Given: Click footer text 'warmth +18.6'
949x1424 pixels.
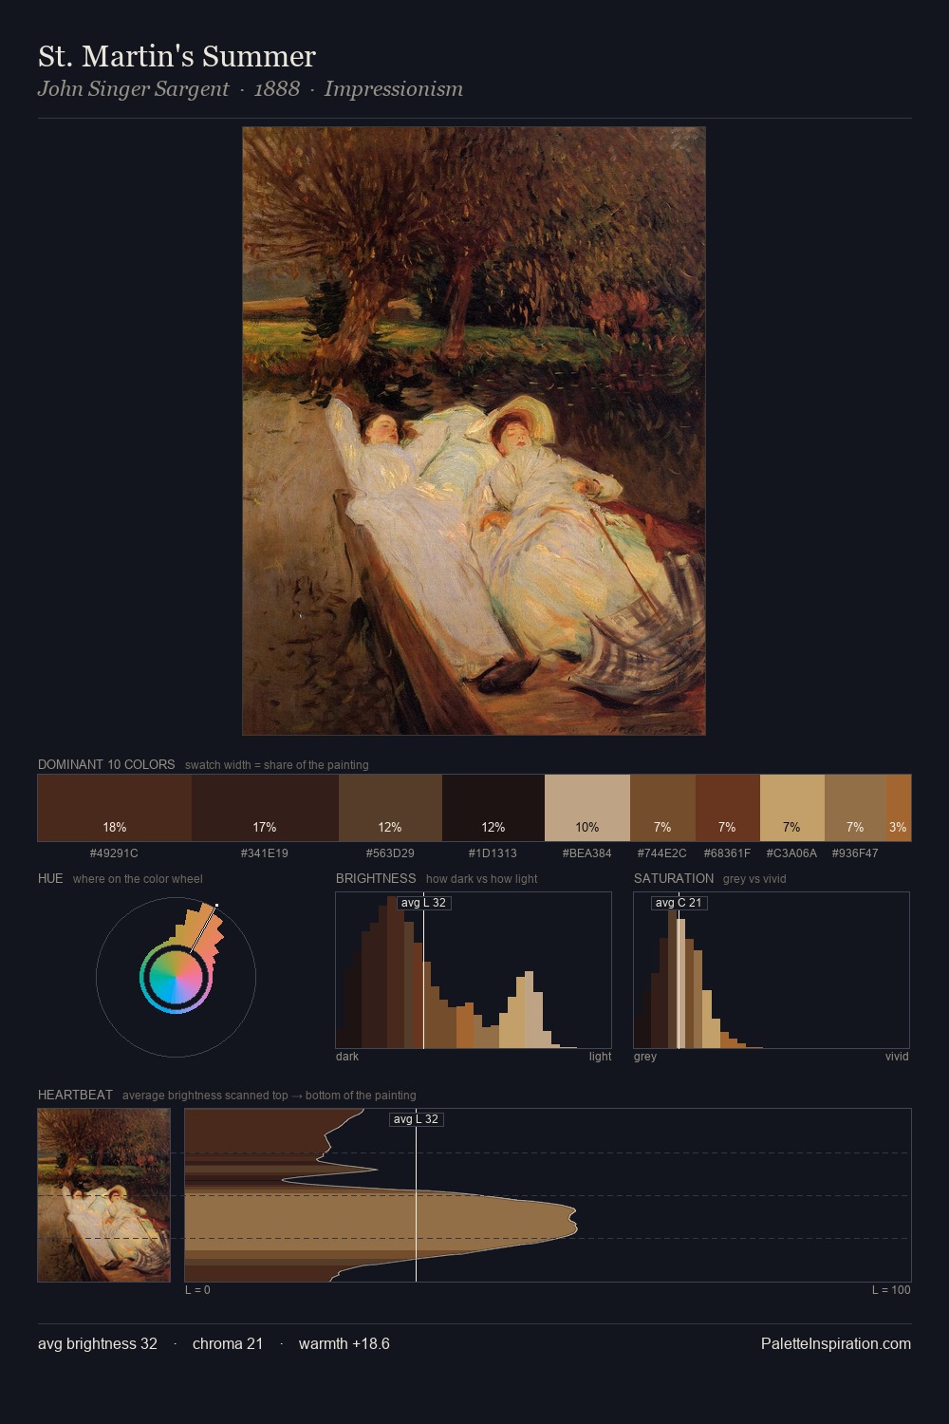Looking at the screenshot, I should pyautogui.click(x=344, y=1343).
